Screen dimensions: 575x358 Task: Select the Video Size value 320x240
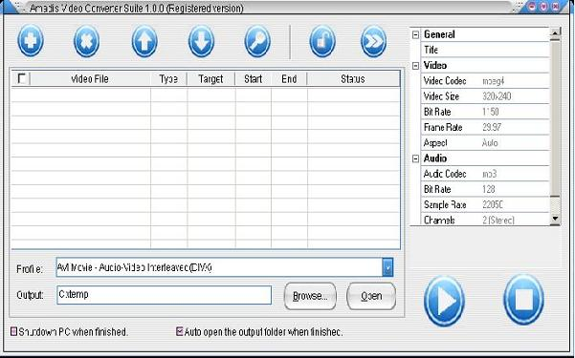497,96
